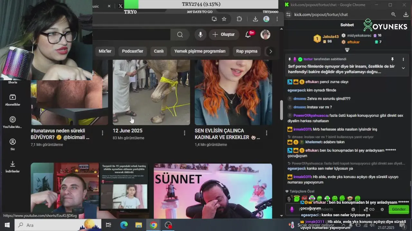Open '12 June 2025' video title

pos(127,131)
